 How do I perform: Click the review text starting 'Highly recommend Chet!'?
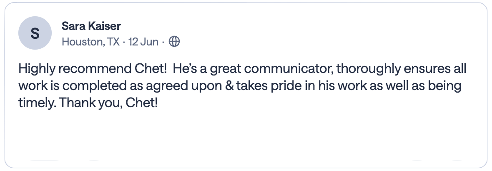click(242, 85)
